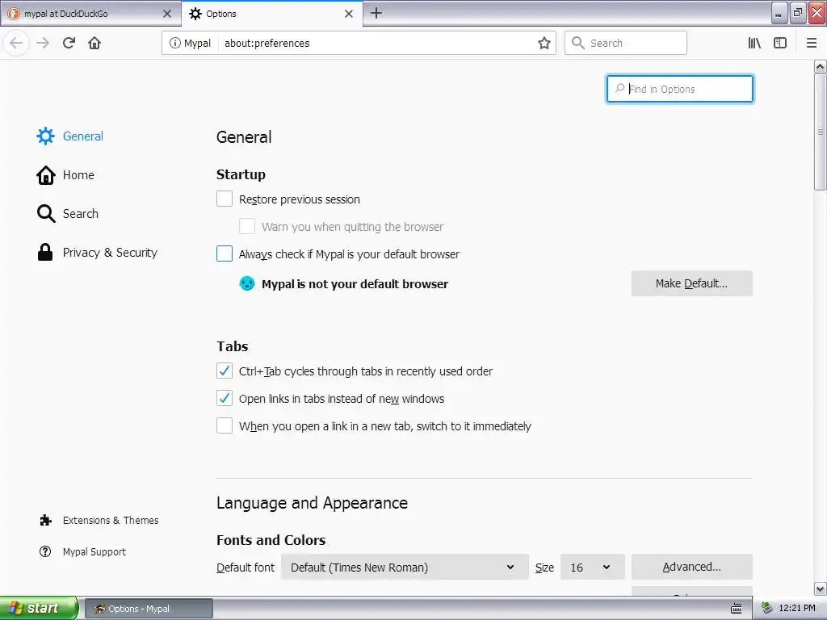Viewport: 827px width, 620px height.
Task: Click the padlock icon for Privacy & Security
Action: click(x=45, y=252)
